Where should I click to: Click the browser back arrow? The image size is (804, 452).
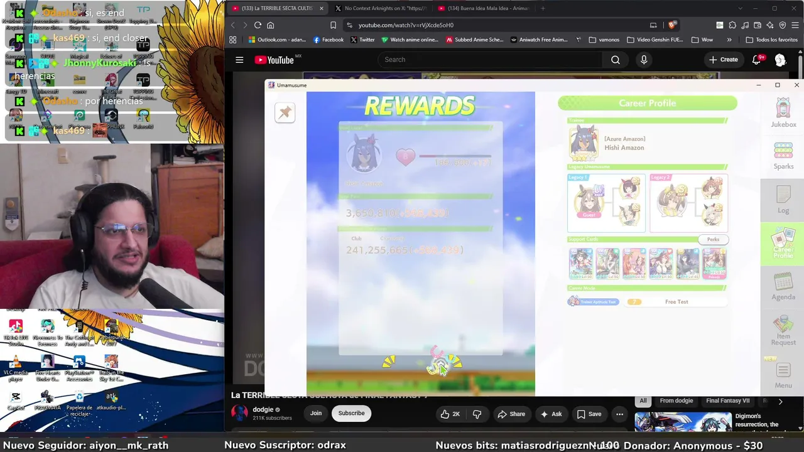pyautogui.click(x=232, y=25)
